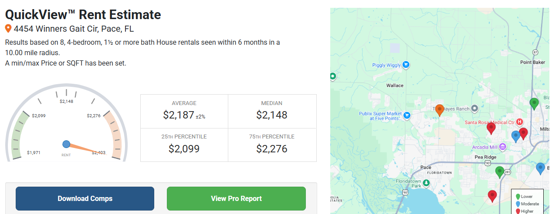This screenshot has width=552, height=214.
Task: Click the orange subject property map pin
Action: pyautogui.click(x=440, y=110)
